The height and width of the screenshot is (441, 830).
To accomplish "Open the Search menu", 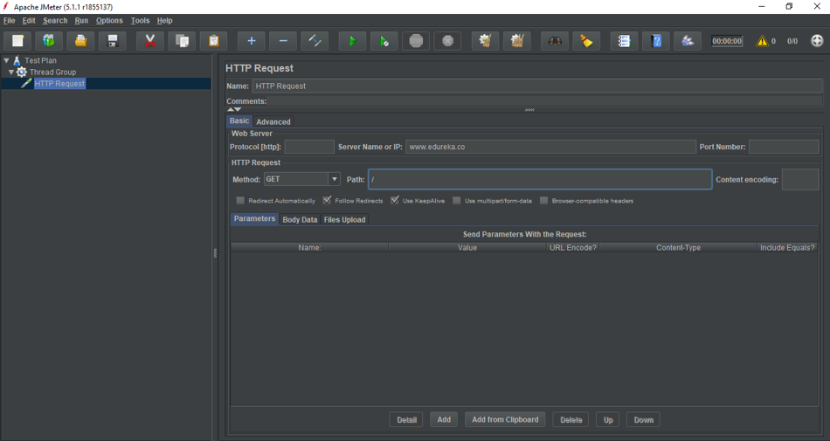I will (x=55, y=21).
